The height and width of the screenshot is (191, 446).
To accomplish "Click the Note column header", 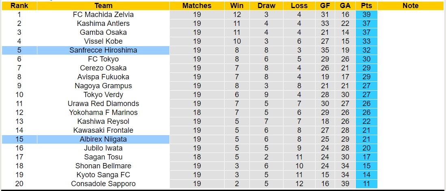I will coord(411,6).
